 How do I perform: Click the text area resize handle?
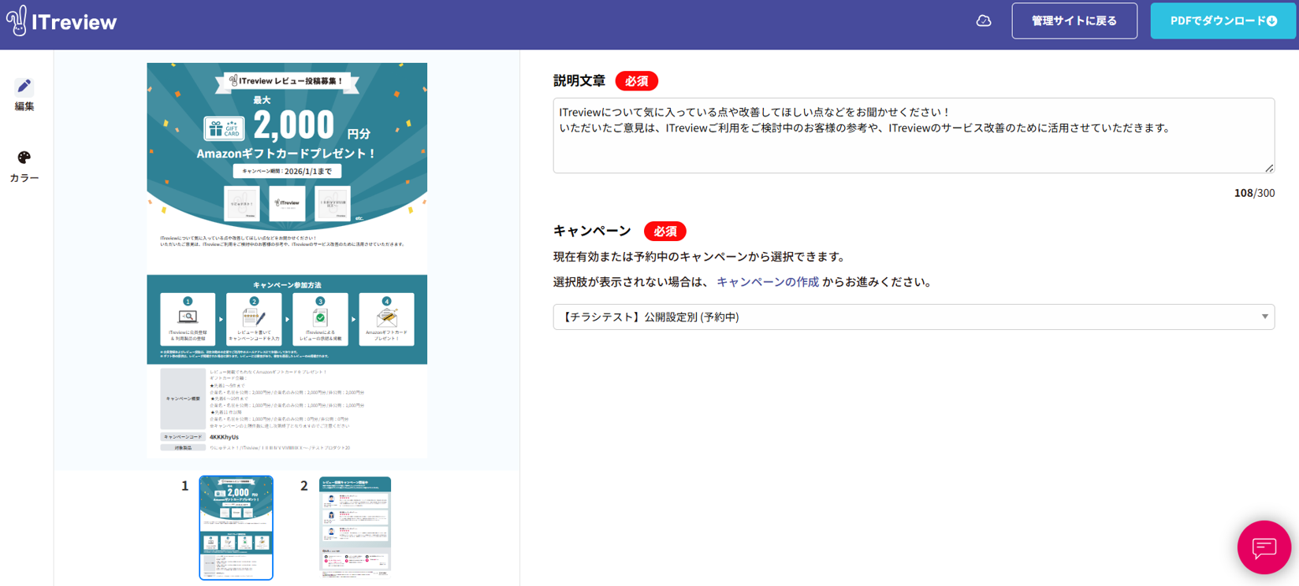pyautogui.click(x=1269, y=168)
